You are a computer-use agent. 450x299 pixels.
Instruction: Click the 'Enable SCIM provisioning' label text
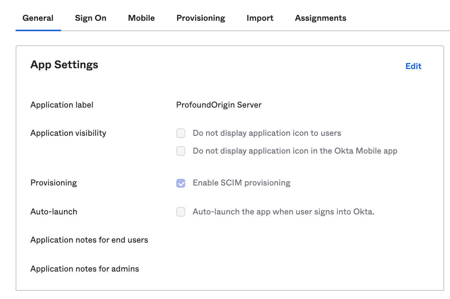[241, 183]
